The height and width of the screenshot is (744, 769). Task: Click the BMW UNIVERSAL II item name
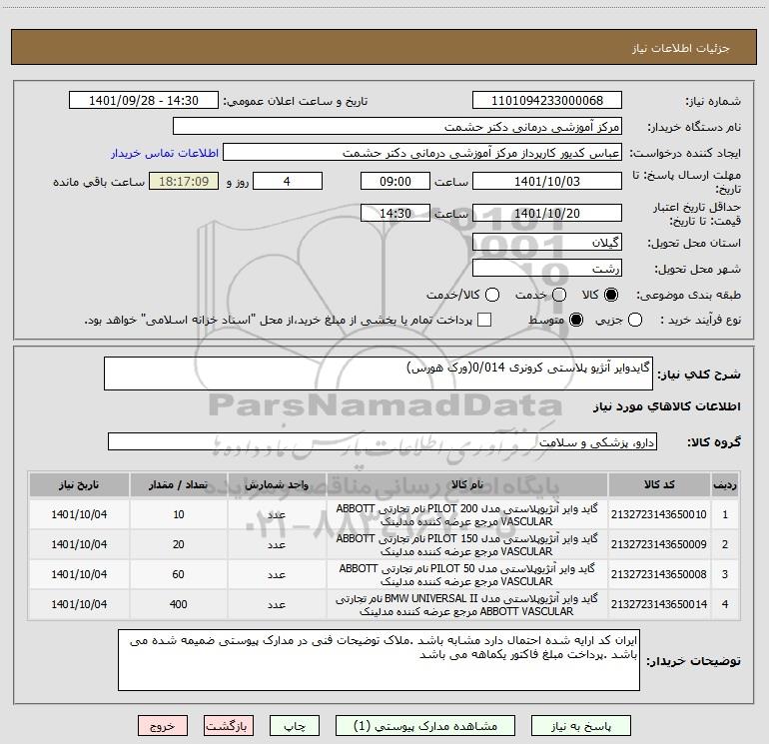pos(467,605)
